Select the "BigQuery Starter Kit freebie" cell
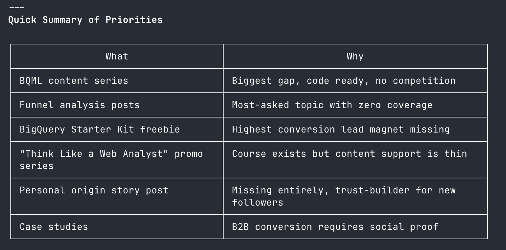 pos(99,129)
